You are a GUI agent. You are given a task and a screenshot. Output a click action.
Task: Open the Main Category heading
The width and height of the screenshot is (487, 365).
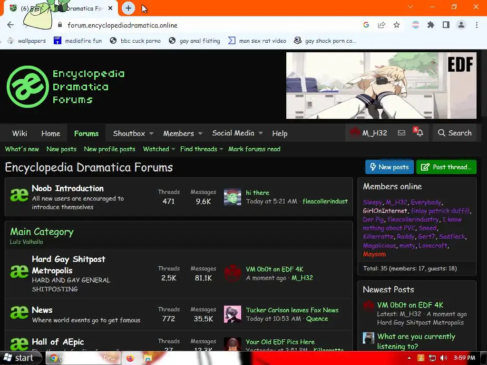coord(42,232)
